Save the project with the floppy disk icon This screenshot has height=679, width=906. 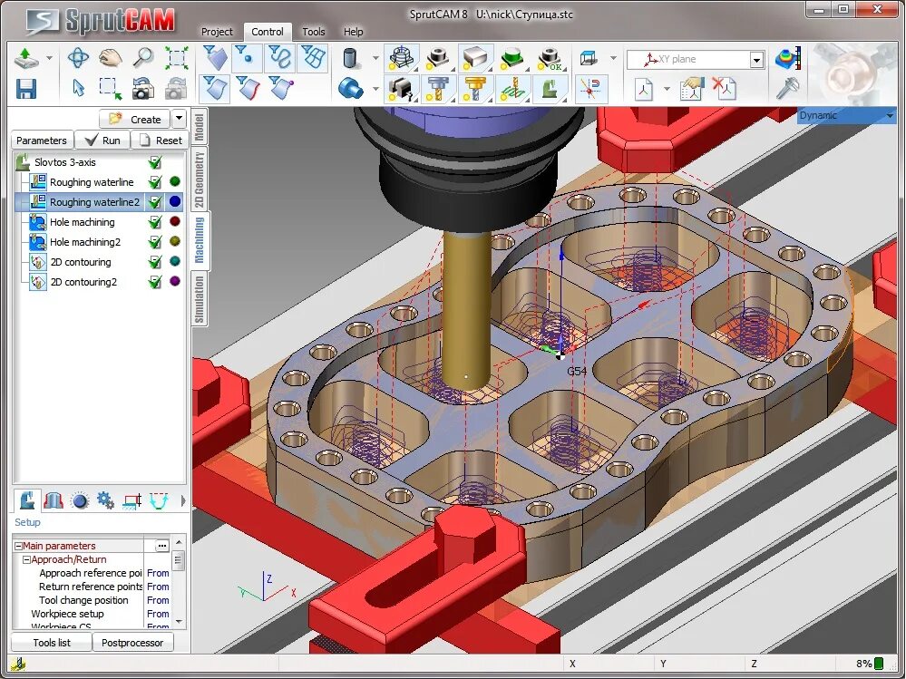26,89
